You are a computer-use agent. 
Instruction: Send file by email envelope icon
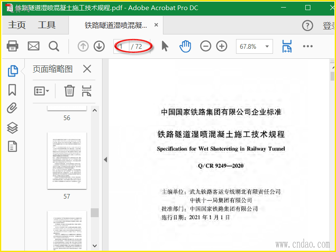tap(34, 46)
